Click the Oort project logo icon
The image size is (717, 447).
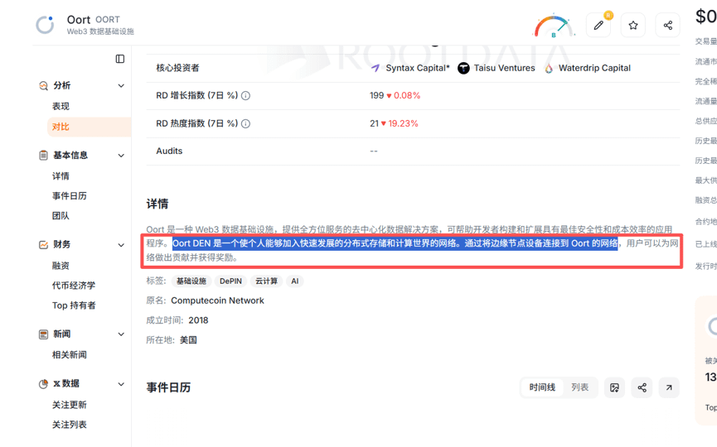point(45,25)
